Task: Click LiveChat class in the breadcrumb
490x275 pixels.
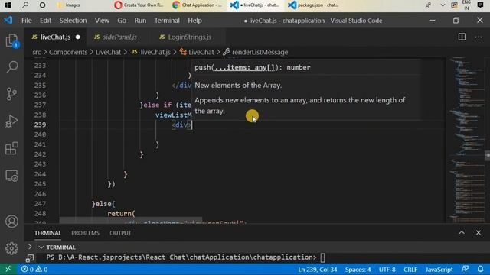Action: pyautogui.click(x=198, y=52)
